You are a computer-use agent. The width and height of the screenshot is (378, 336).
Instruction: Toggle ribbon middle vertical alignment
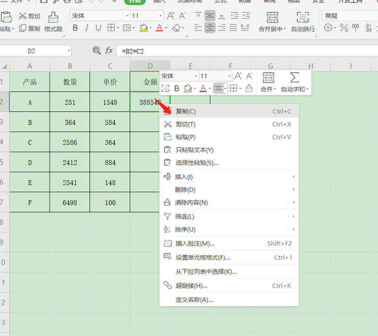tap(210, 16)
